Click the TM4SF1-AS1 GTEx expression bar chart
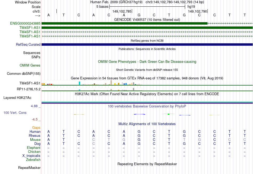The height and width of the screenshot is (174, 253). [x=92, y=83]
